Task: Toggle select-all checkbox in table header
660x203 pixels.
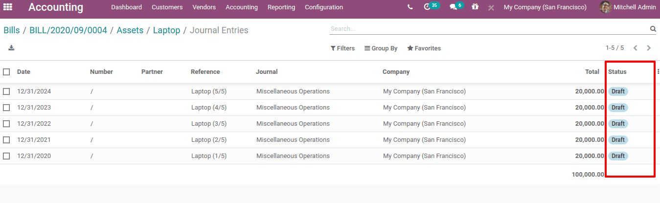Action: pyautogui.click(x=6, y=72)
